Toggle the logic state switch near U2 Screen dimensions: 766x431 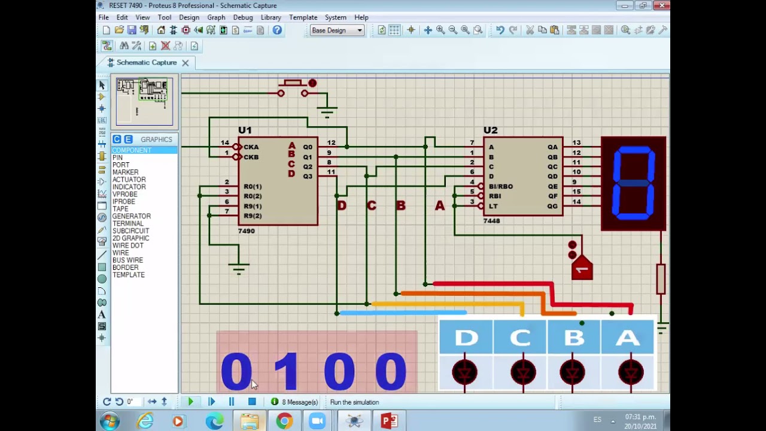(582, 268)
